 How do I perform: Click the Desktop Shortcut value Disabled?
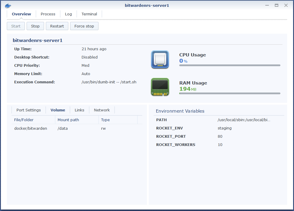[89, 57]
